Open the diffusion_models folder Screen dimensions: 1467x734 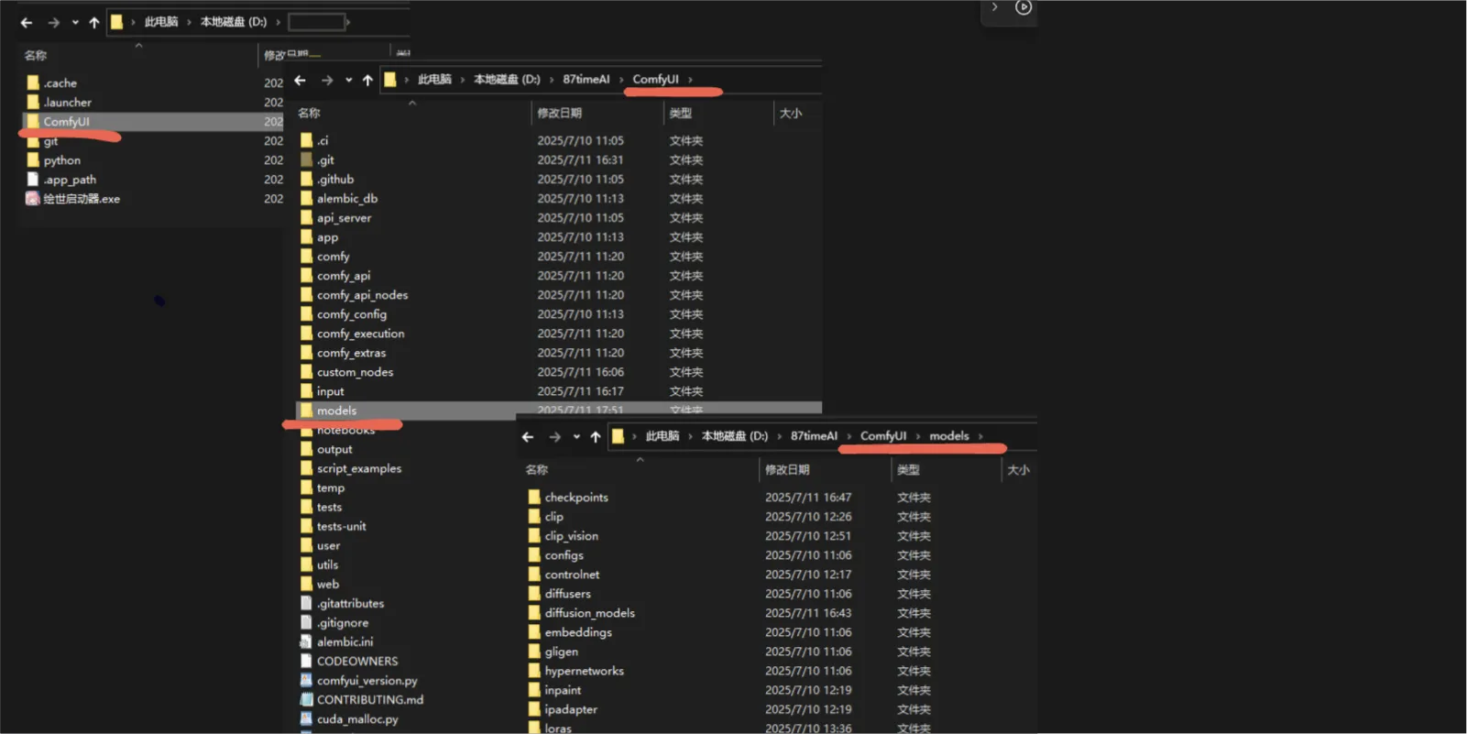click(589, 613)
